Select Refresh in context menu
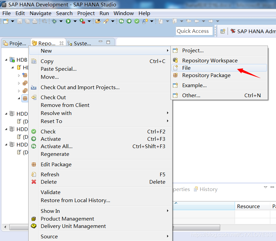Viewport: 276px width, 241px height. click(100, 175)
